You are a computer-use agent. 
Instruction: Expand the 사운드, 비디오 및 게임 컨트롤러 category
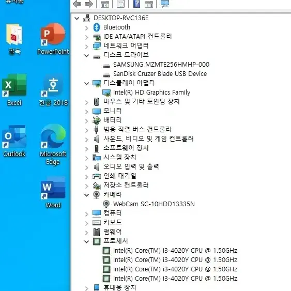point(86,140)
